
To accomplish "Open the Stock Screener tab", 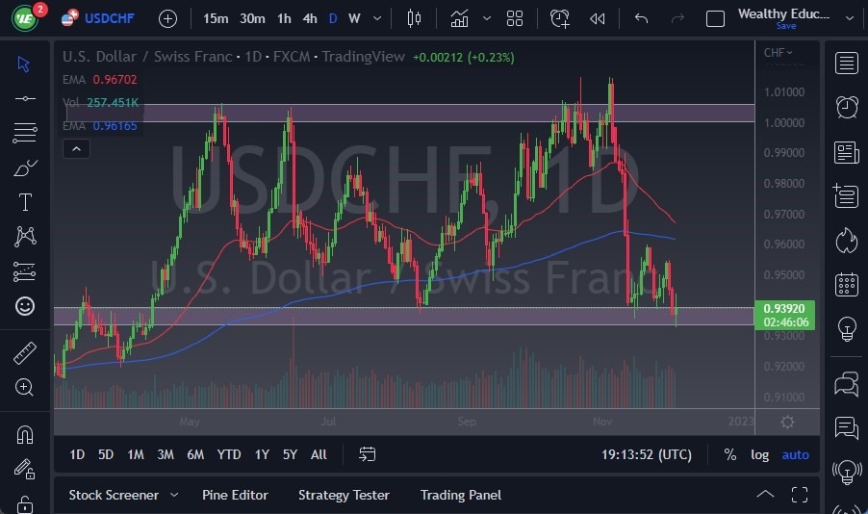I will [114, 495].
